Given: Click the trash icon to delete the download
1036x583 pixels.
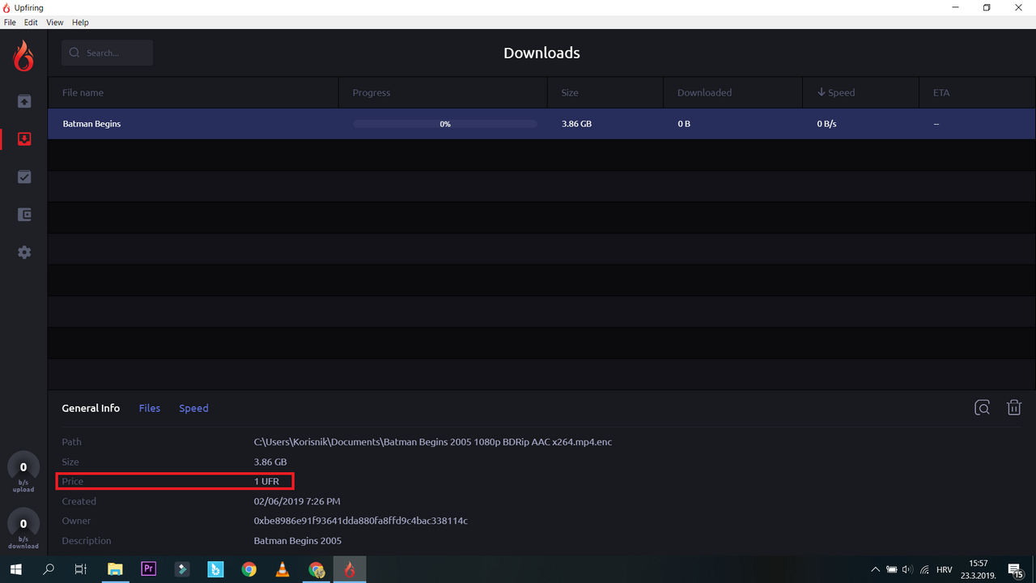Looking at the screenshot, I should [x=1013, y=407].
